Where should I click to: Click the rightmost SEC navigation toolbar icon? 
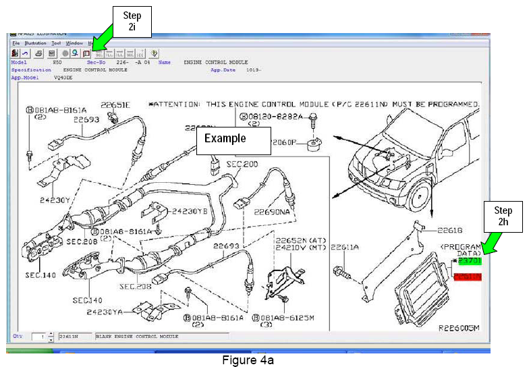click(x=140, y=53)
